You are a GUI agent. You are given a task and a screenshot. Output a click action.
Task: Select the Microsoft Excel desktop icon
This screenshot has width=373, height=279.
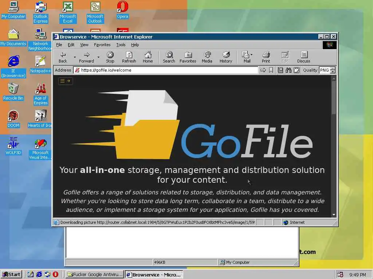point(68,12)
